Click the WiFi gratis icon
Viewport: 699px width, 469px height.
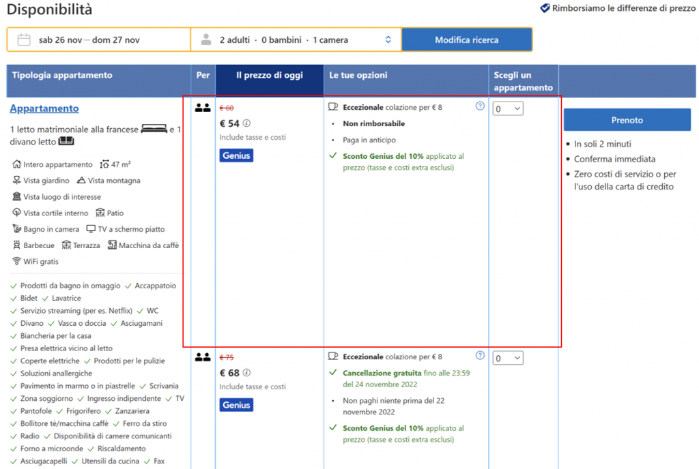[16, 261]
